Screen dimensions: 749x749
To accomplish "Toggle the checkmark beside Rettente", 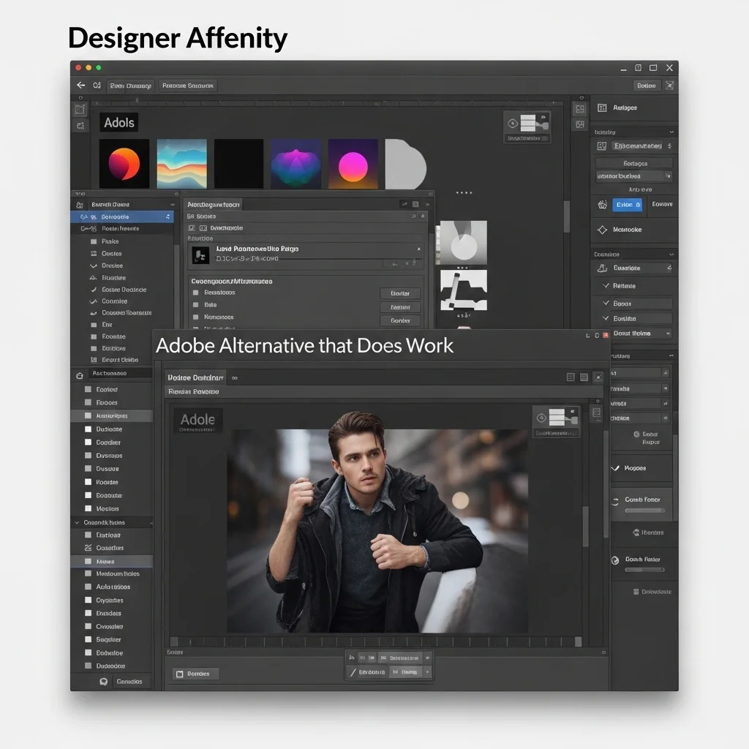I will [606, 286].
